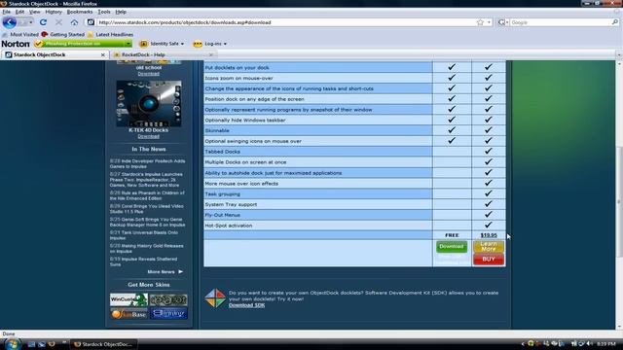This screenshot has height=350, width=623.
Task: Click the Identity Safe icon
Action: click(x=143, y=44)
